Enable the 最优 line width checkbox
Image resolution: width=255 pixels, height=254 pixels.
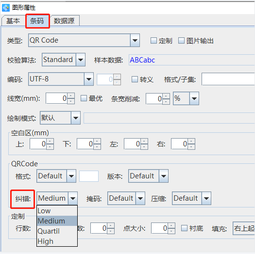(84, 98)
